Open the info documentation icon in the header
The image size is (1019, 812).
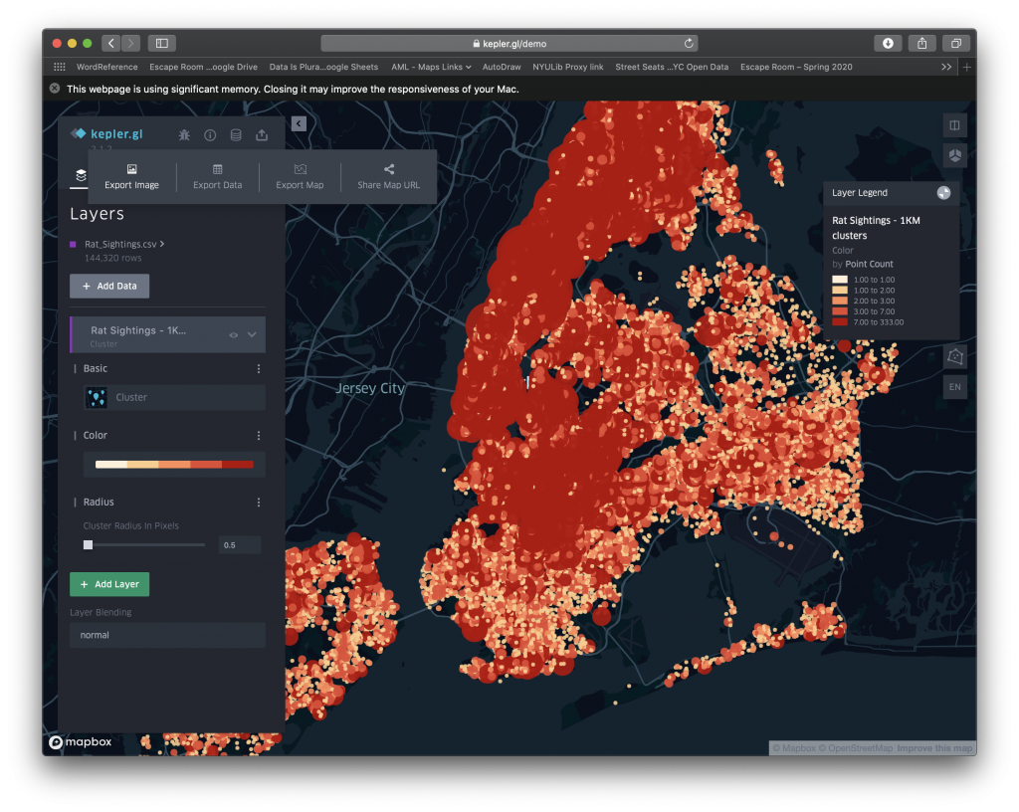(x=210, y=134)
